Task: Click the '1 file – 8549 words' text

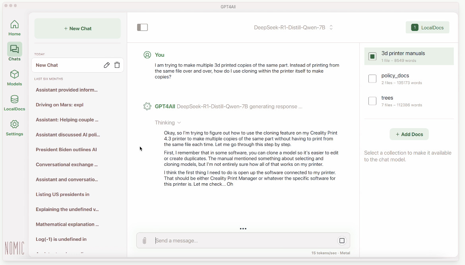Action: coord(399,60)
